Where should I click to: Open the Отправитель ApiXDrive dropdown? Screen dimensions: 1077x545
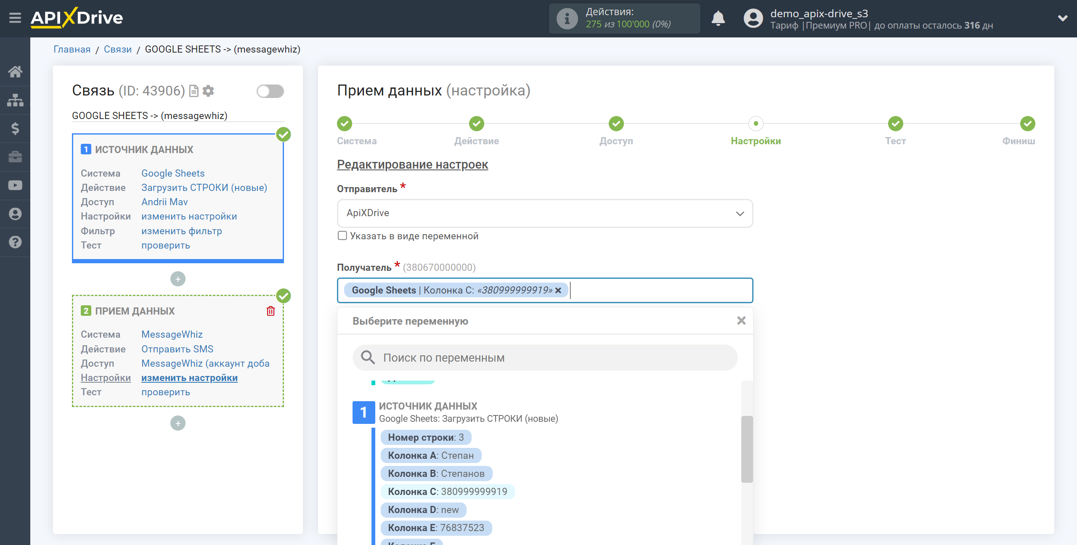tap(545, 213)
